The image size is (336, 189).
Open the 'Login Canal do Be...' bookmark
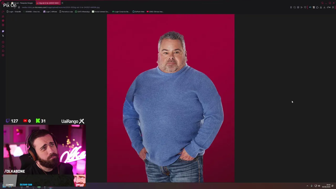pyautogui.click(x=121, y=12)
